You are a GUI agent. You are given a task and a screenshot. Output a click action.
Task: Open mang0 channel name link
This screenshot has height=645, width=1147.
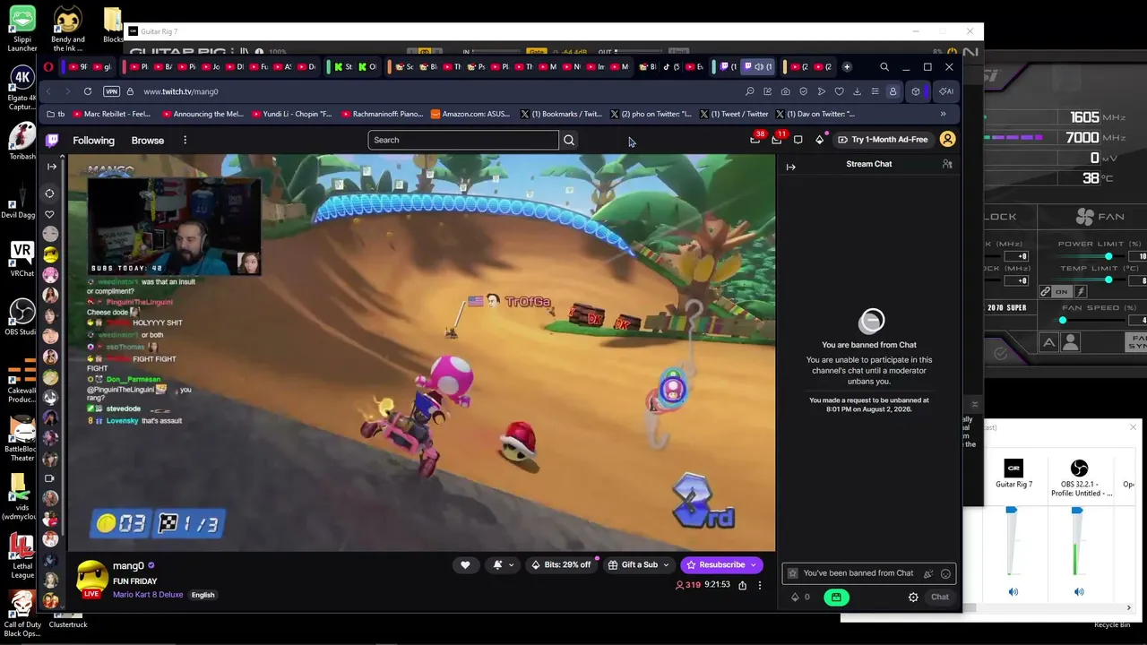pos(128,566)
